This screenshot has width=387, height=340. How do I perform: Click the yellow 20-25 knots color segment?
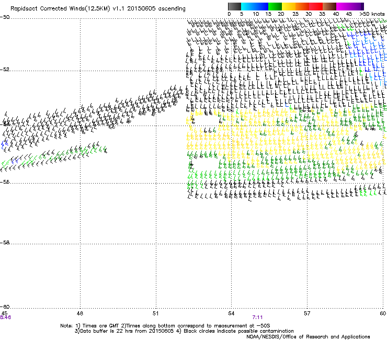289,6
